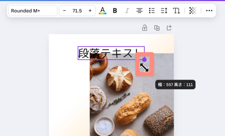
Task: Increase font size with plus button
Action: 90,10
